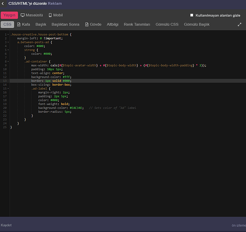Open the Kafa tab
246x232 pixels.
coord(24,25)
